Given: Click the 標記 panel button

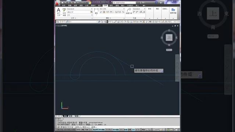Looking at the screenshot, I should tap(158, 9).
